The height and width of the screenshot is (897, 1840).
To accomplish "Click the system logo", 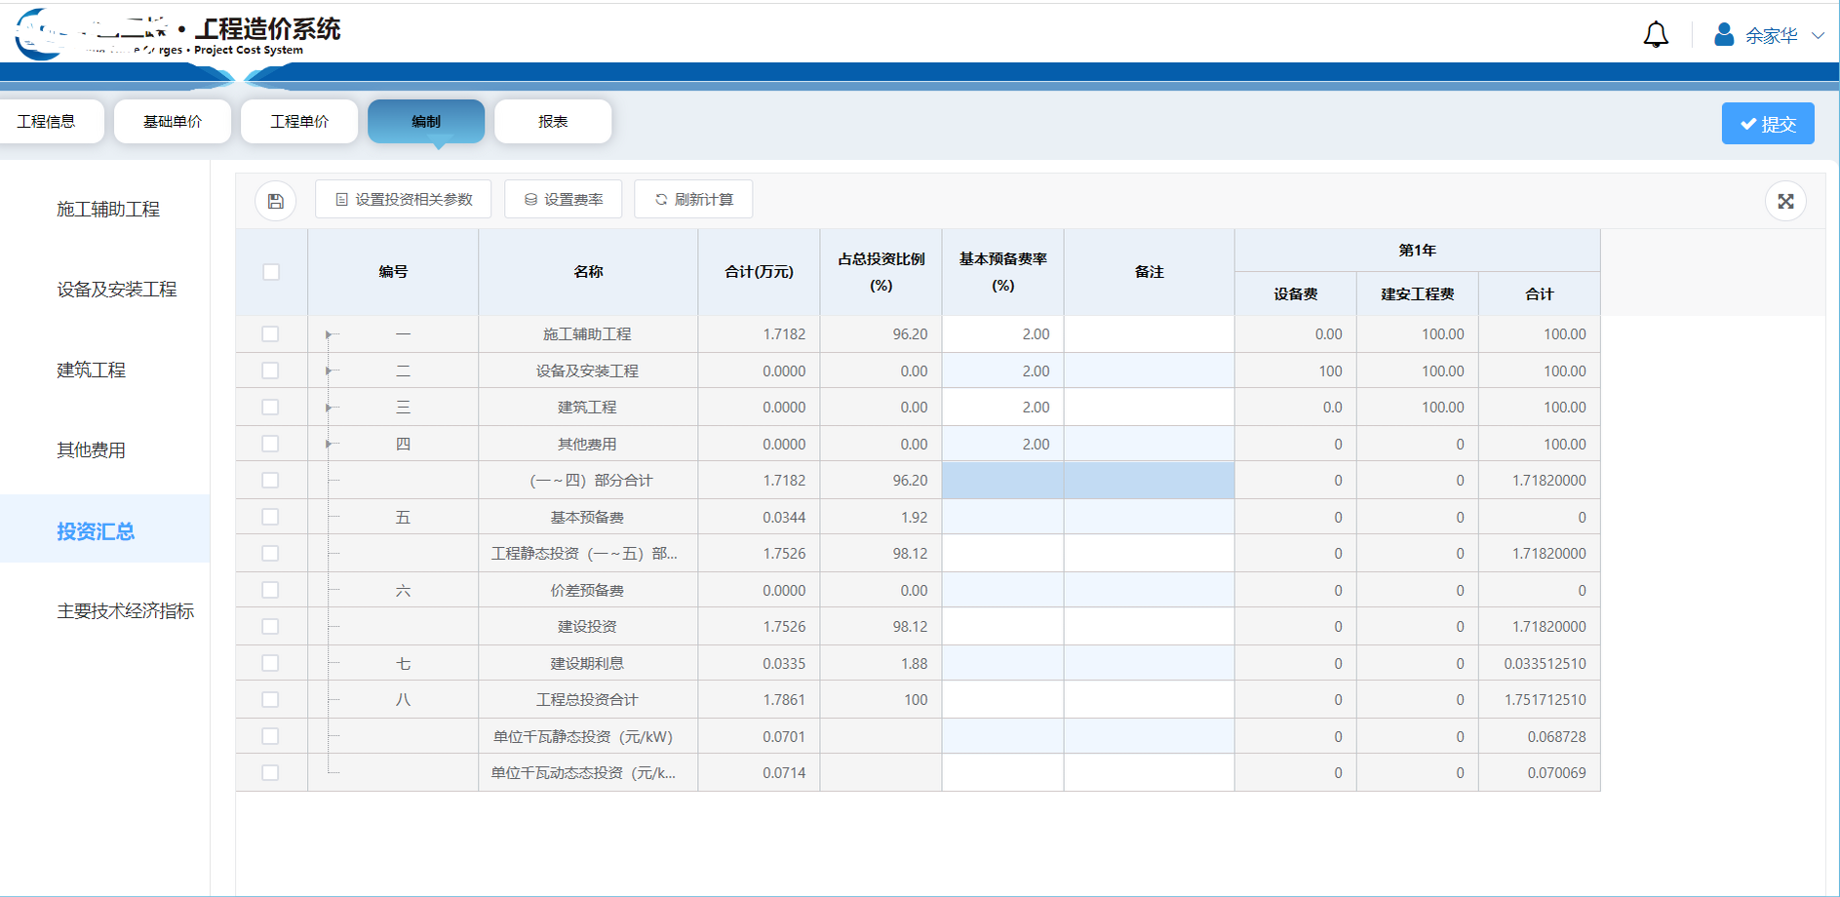I will point(178,34).
